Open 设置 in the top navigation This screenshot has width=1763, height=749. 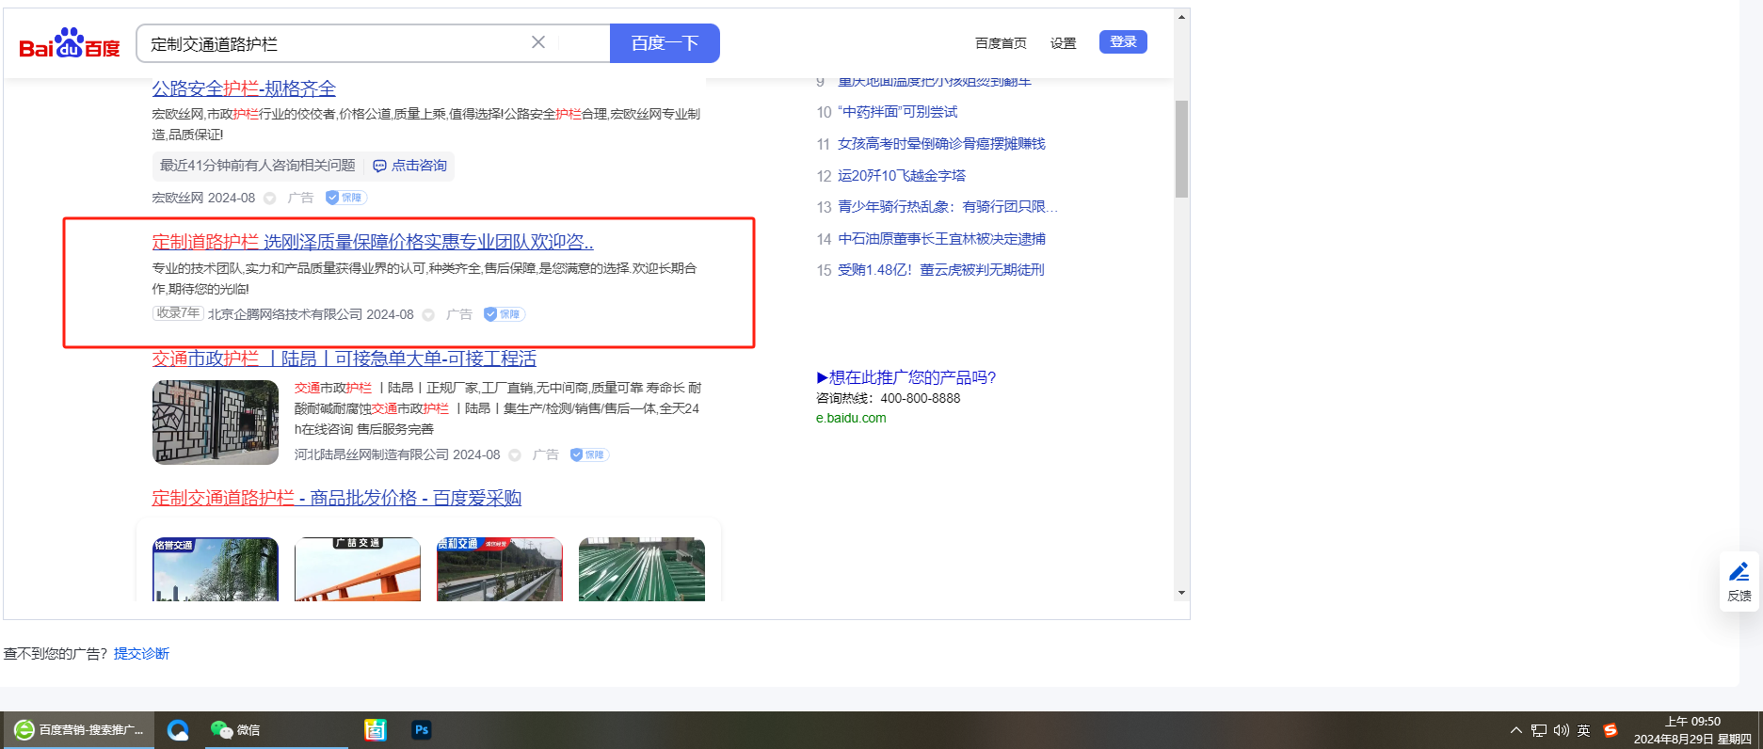[1063, 43]
